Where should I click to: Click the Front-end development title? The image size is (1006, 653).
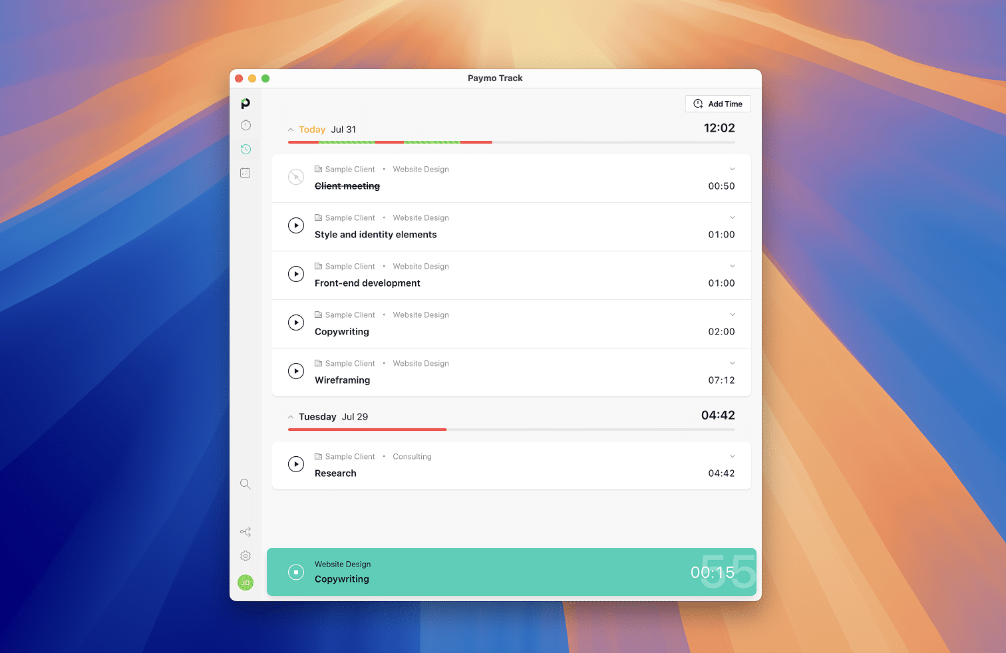367,283
